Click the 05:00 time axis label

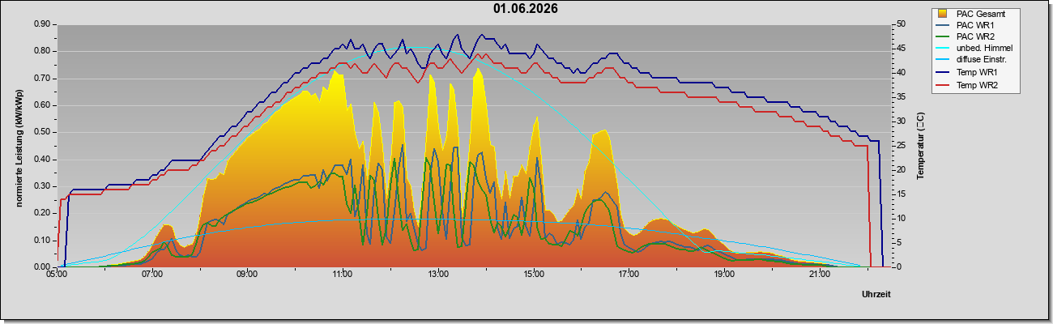pyautogui.click(x=57, y=275)
